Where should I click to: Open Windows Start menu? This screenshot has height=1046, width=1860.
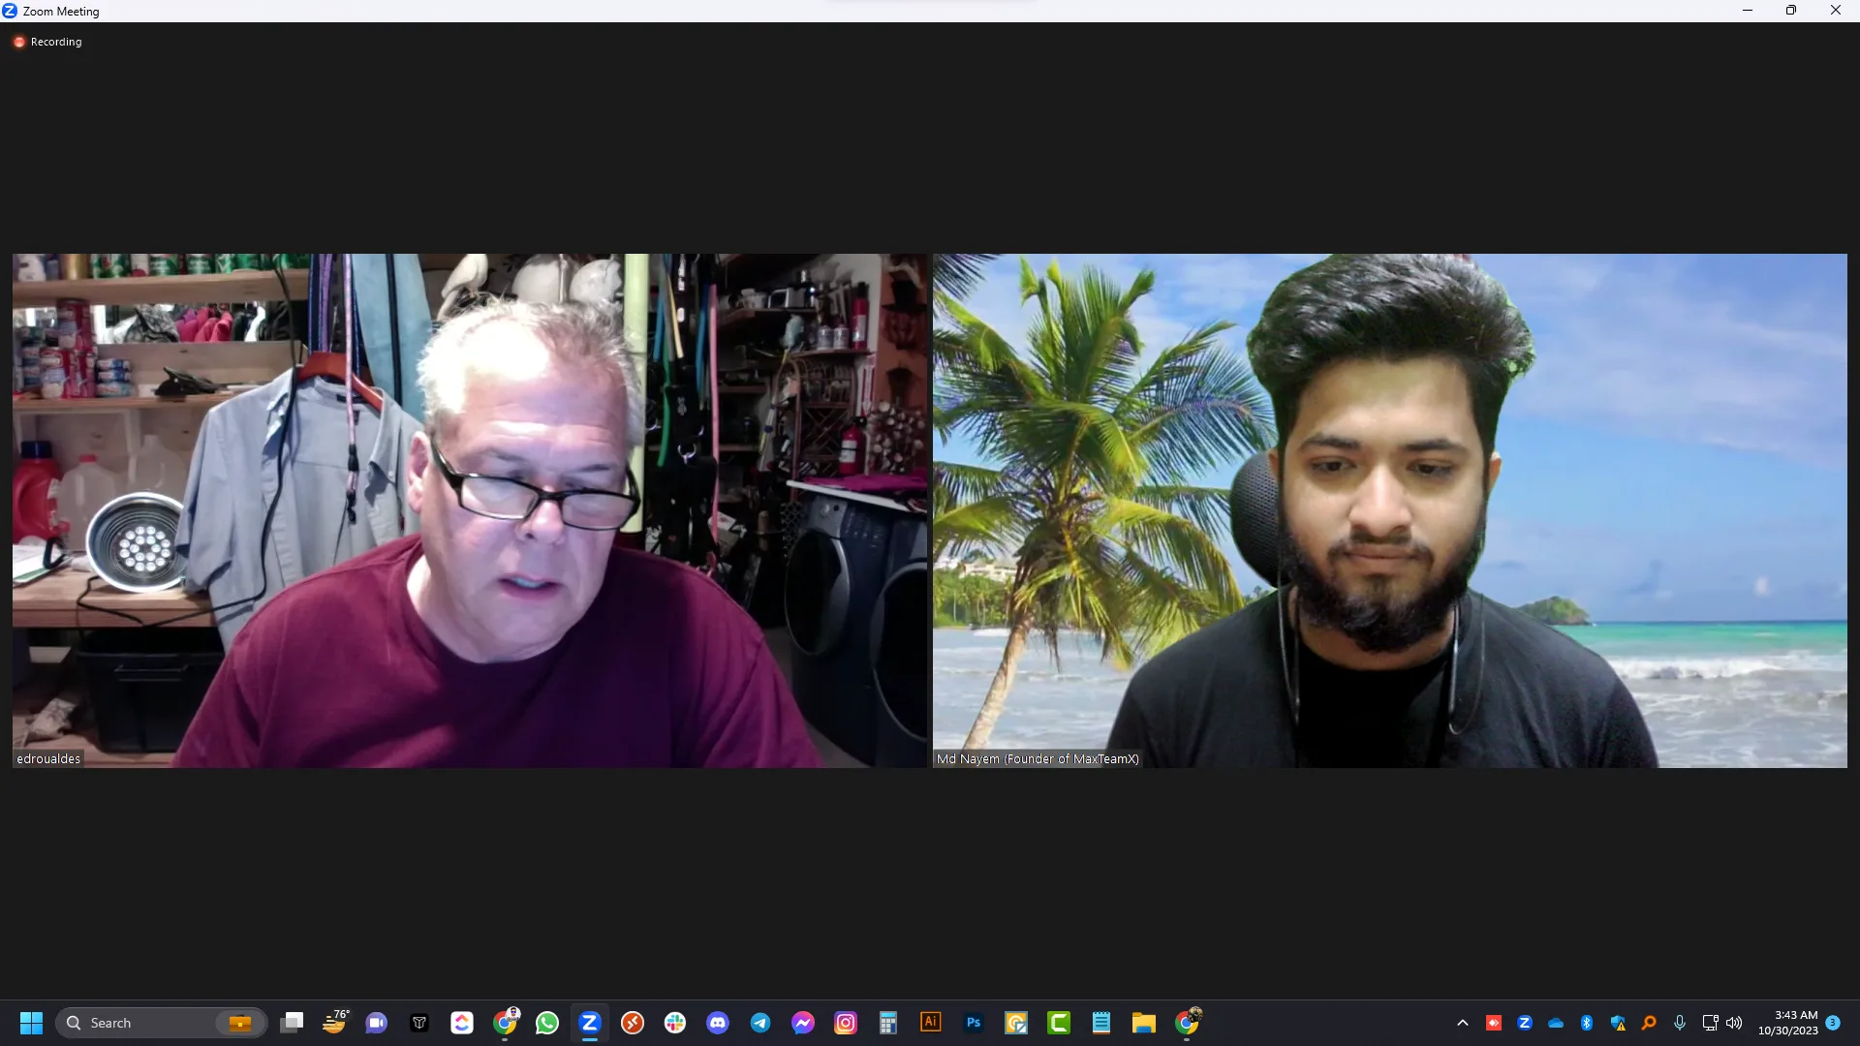pyautogui.click(x=31, y=1023)
